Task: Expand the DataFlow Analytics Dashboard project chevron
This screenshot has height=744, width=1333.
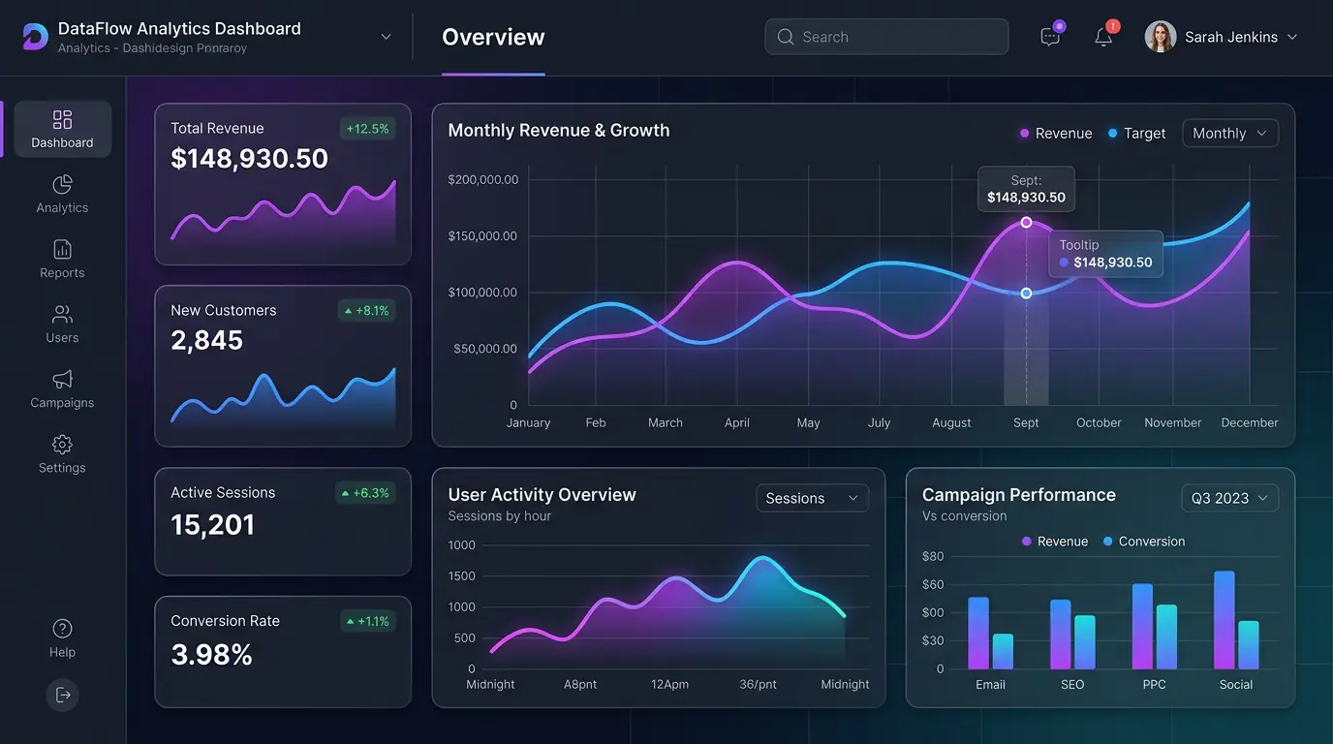Action: coord(386,37)
